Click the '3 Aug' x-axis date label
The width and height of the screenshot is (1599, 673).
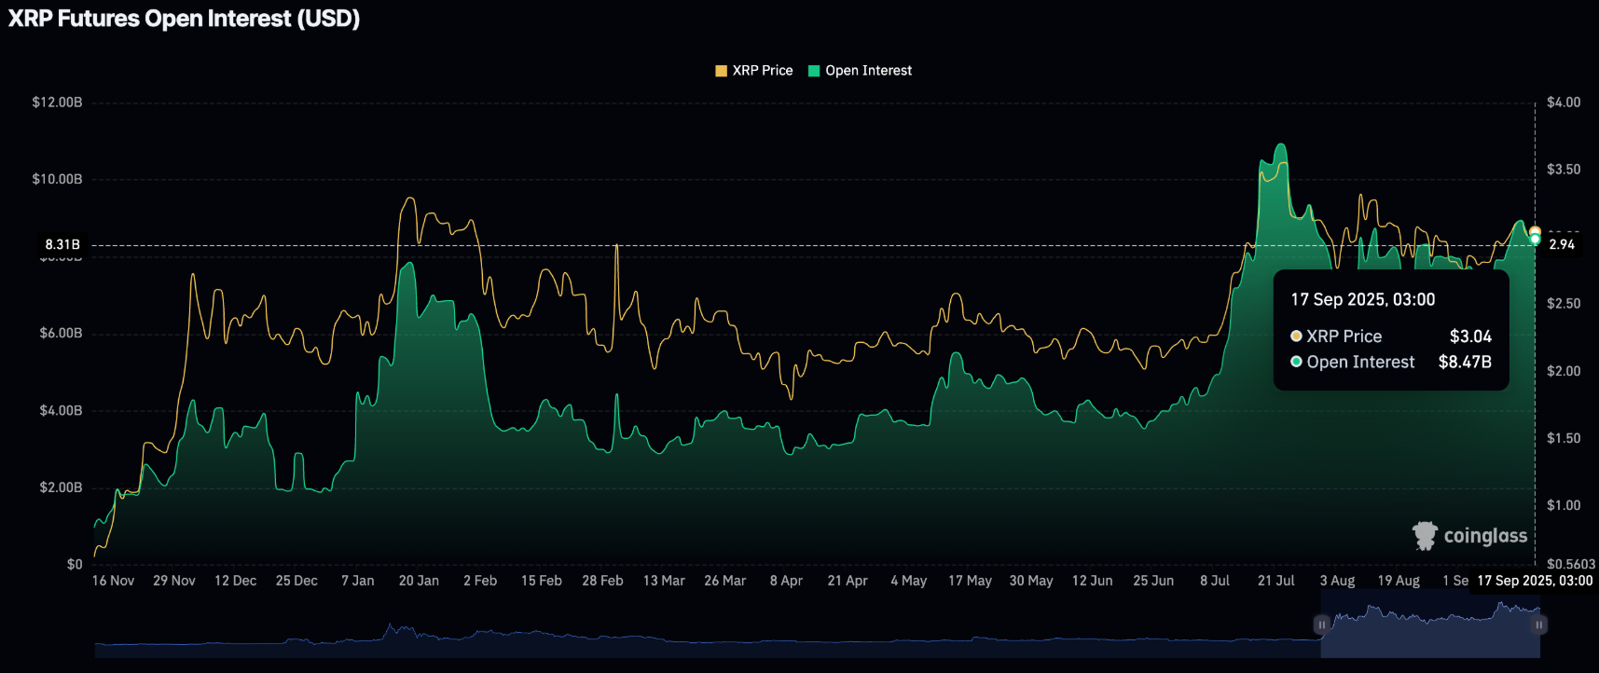point(1337,581)
